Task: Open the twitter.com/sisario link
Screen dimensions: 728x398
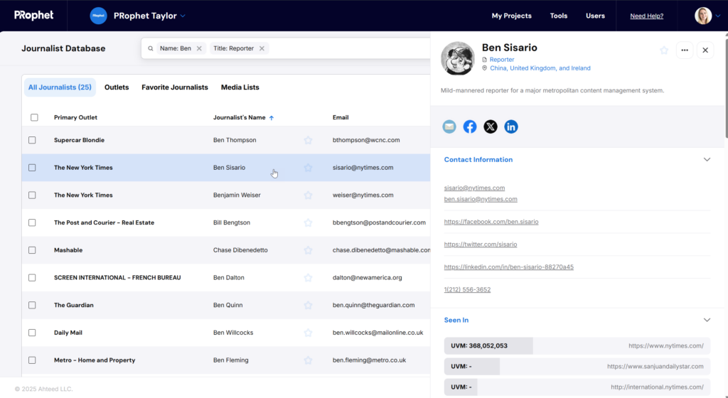Action: point(480,244)
